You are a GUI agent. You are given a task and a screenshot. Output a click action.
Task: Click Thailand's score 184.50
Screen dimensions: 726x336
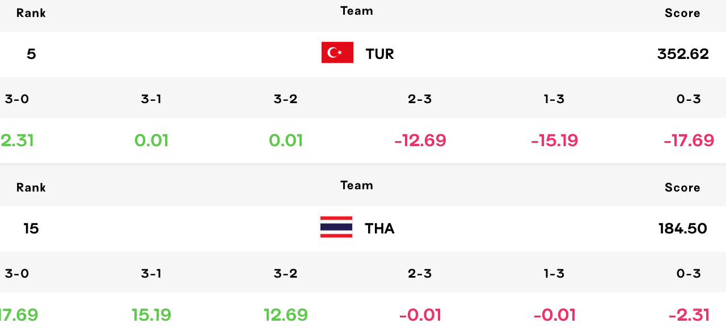[x=683, y=228]
